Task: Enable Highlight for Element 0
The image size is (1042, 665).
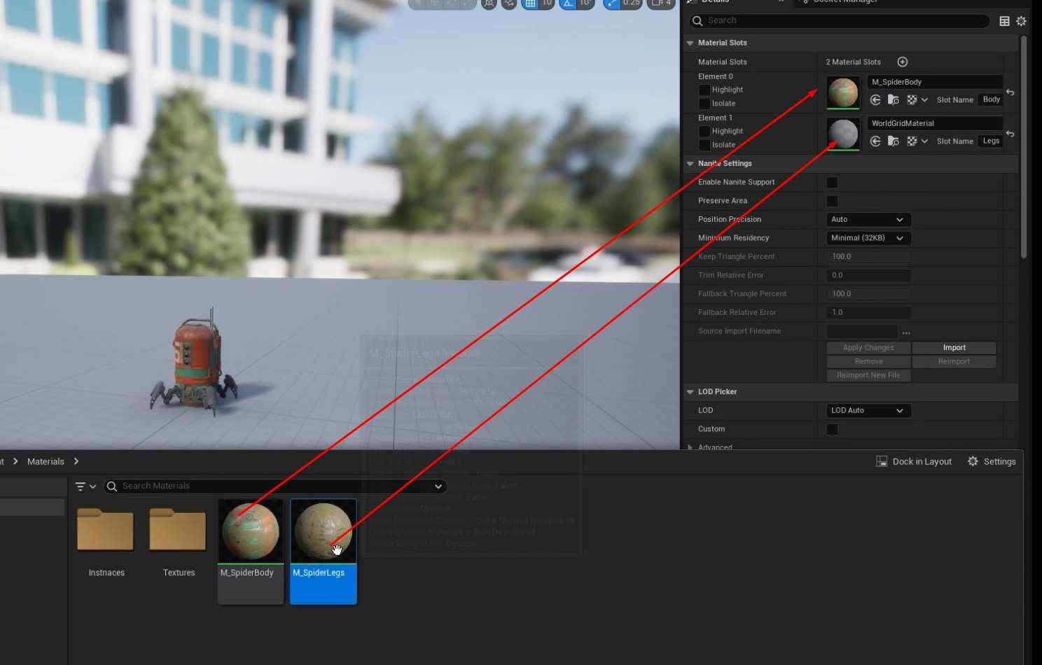Action: 704,90
